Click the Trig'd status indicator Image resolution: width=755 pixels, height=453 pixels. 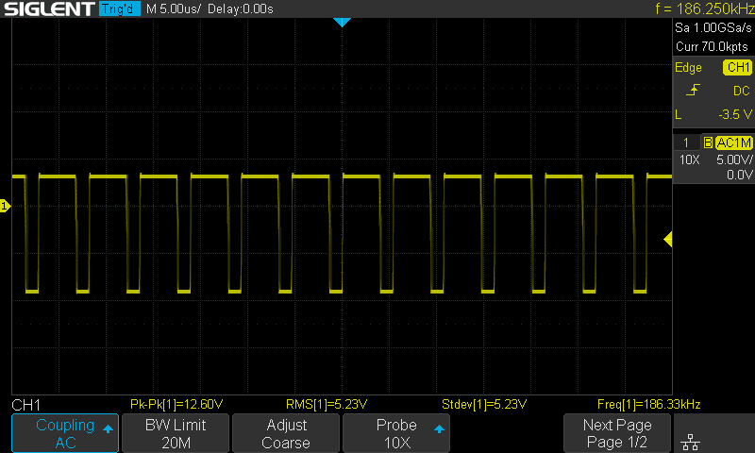pyautogui.click(x=121, y=8)
